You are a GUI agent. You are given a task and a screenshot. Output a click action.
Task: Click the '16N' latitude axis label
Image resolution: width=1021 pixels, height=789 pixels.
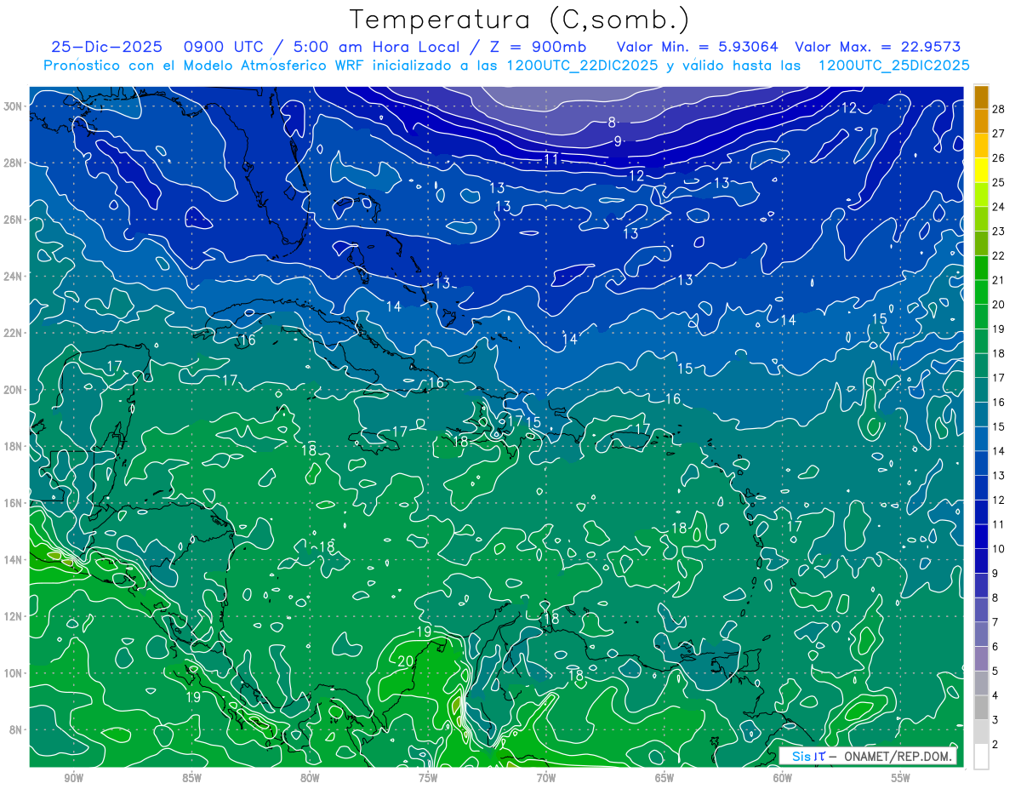tap(13, 503)
